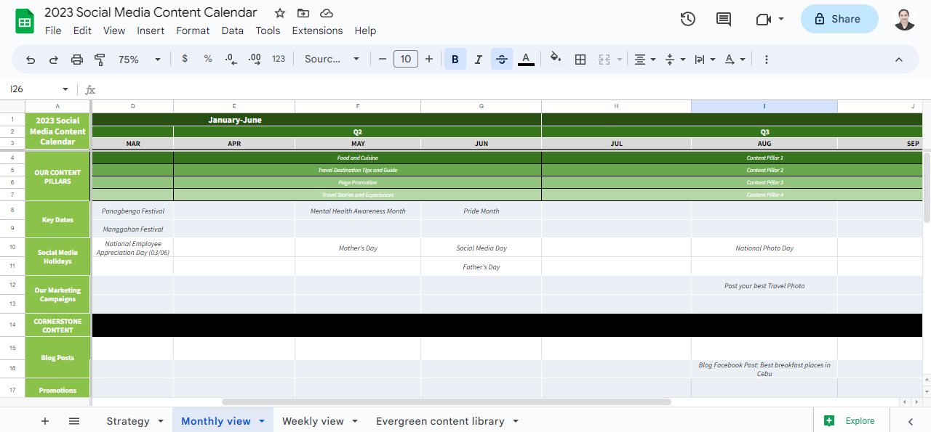
Task: Open vertical align dropdown
Action: click(675, 60)
